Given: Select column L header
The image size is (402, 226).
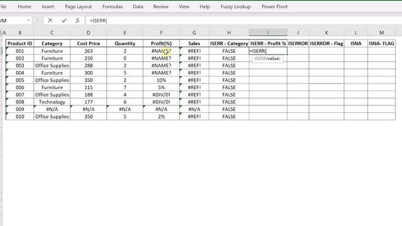Looking at the screenshot, I should pos(356,33).
